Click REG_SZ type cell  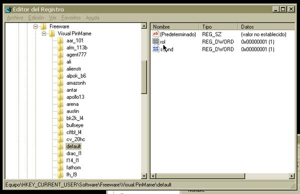[x=211, y=34]
